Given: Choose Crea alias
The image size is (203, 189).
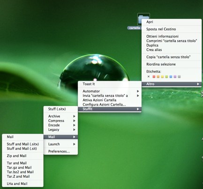Looking at the screenshot, I should (172, 50).
